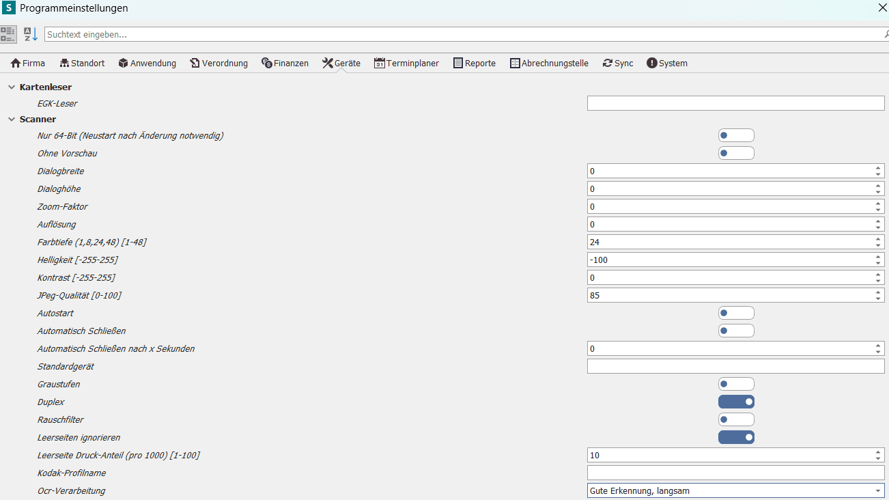The width and height of the screenshot is (889, 500).
Task: Toggle the Nur 64-Bit switch
Action: point(736,135)
